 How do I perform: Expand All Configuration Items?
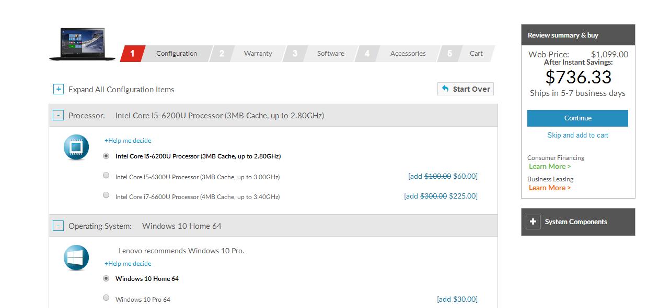pyautogui.click(x=59, y=90)
